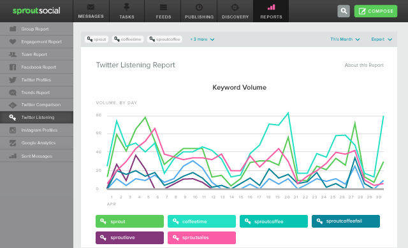
Task: Click the VOLUME, BY DAY label
Action: click(117, 103)
